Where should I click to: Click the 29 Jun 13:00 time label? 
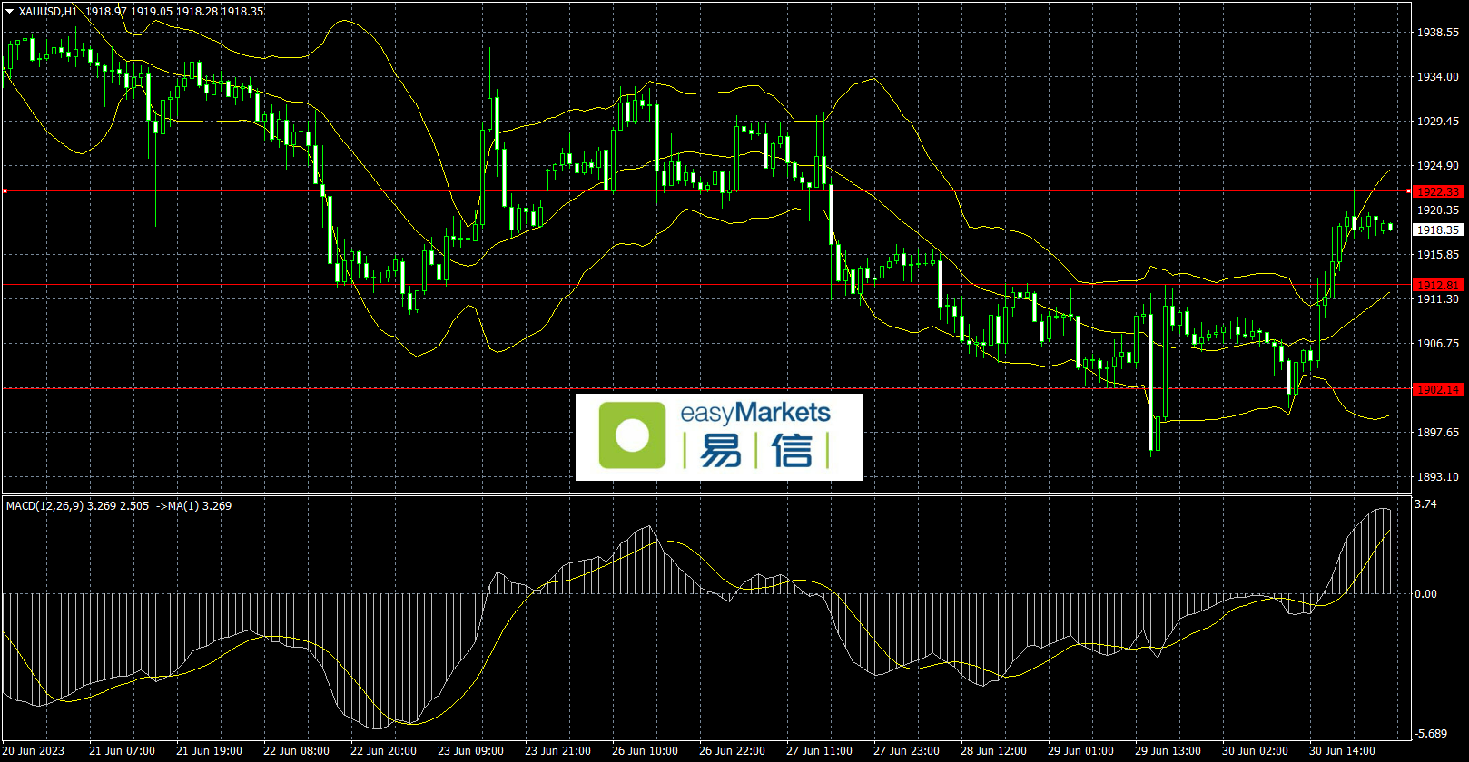click(x=1168, y=751)
